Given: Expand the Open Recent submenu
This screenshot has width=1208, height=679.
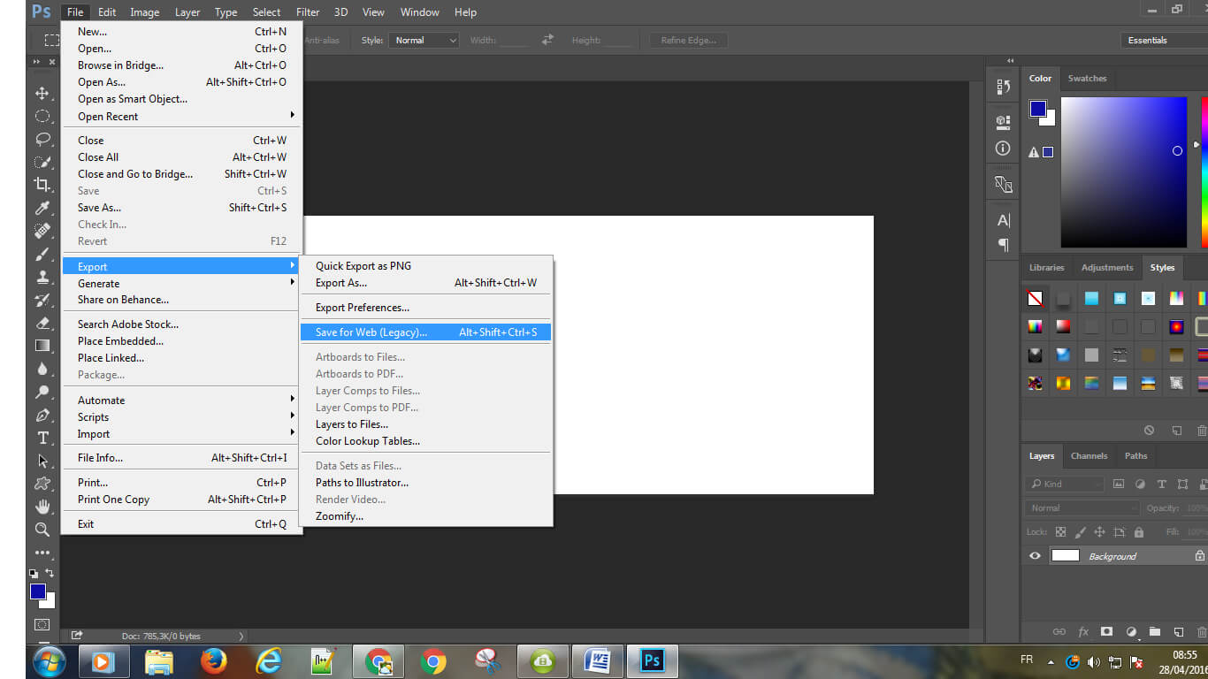Looking at the screenshot, I should (x=183, y=116).
